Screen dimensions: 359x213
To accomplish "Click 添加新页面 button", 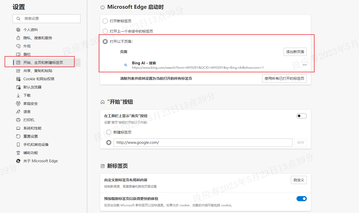I will (x=295, y=52).
